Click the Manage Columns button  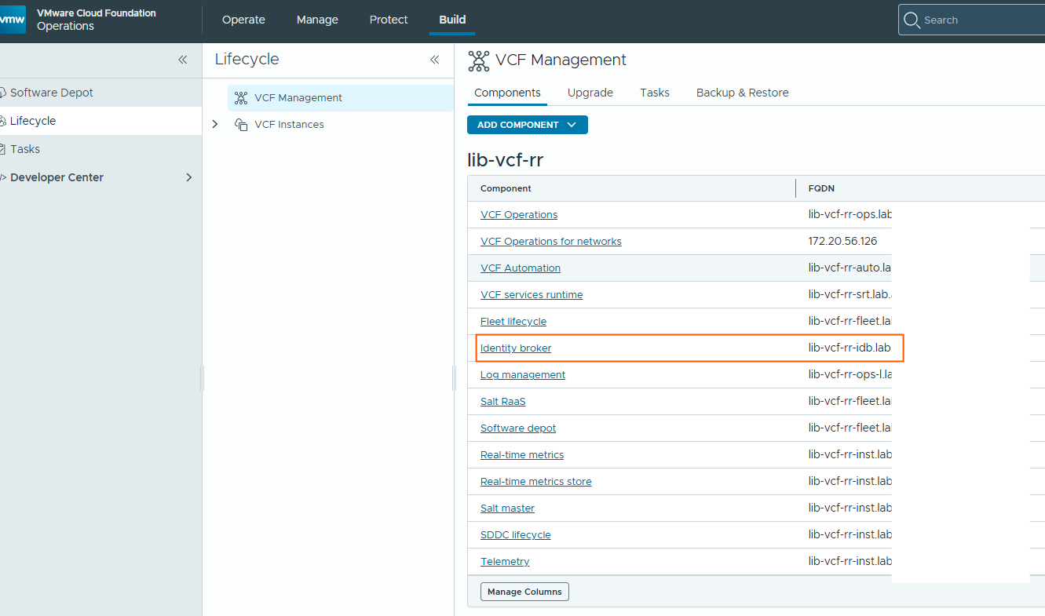tap(524, 592)
